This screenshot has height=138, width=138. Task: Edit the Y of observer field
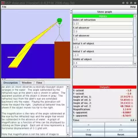103,39
